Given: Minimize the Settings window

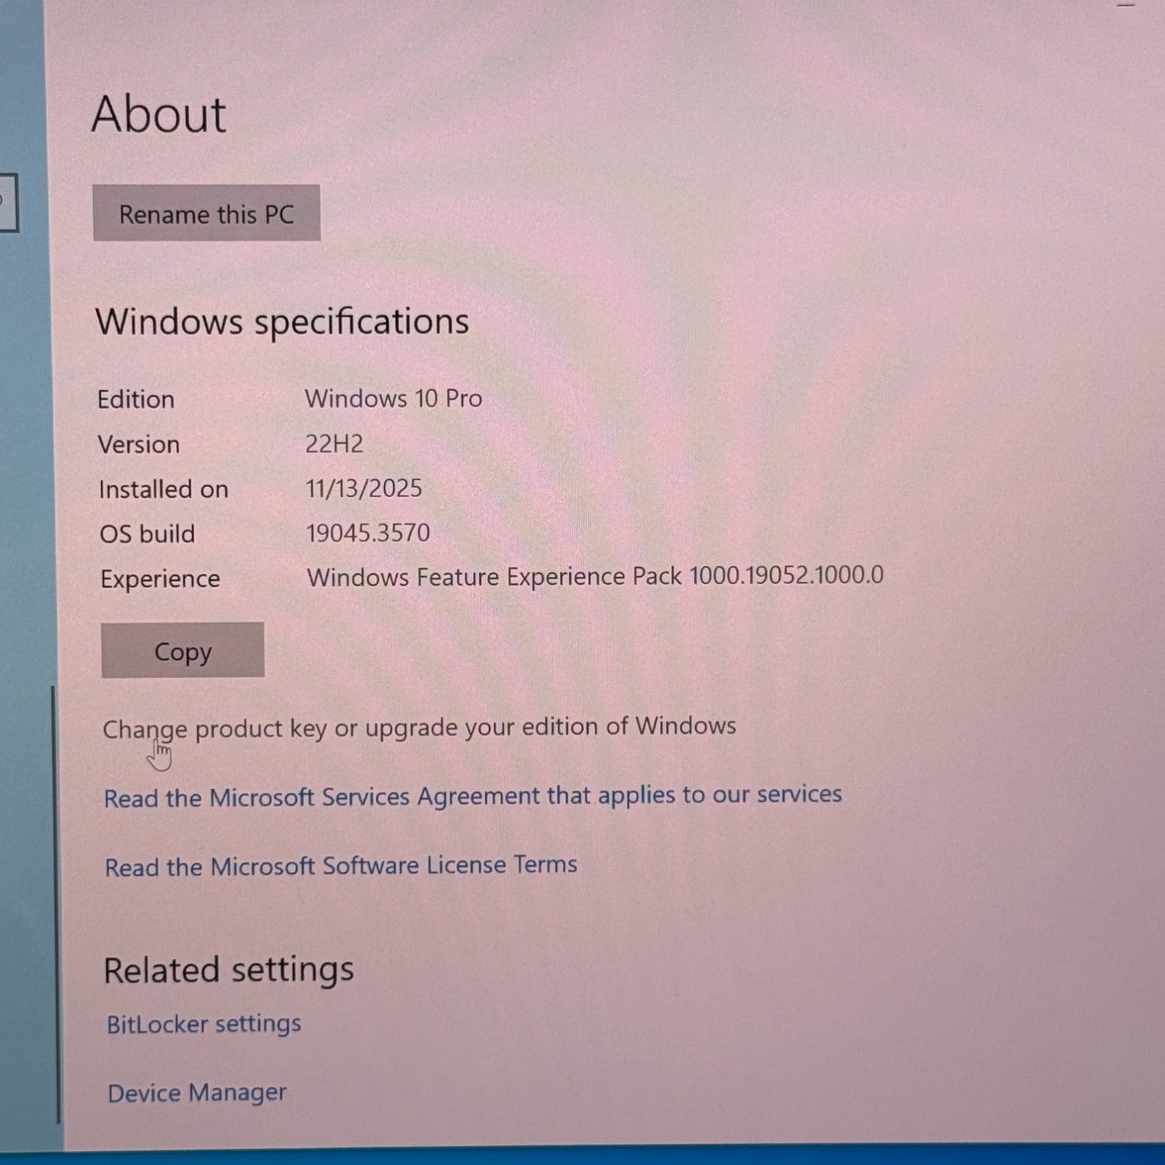Looking at the screenshot, I should click(x=1125, y=5).
